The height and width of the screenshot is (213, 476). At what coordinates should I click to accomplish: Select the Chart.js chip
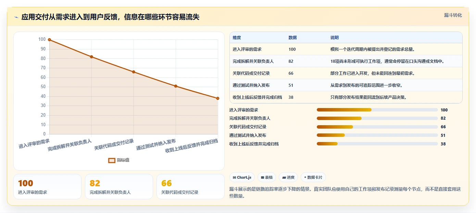[x=242, y=177]
